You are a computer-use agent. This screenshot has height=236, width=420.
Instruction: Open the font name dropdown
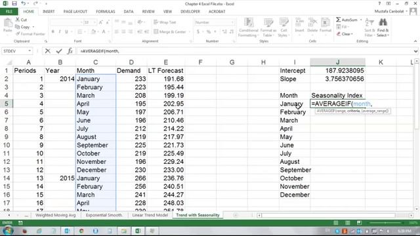(x=81, y=22)
